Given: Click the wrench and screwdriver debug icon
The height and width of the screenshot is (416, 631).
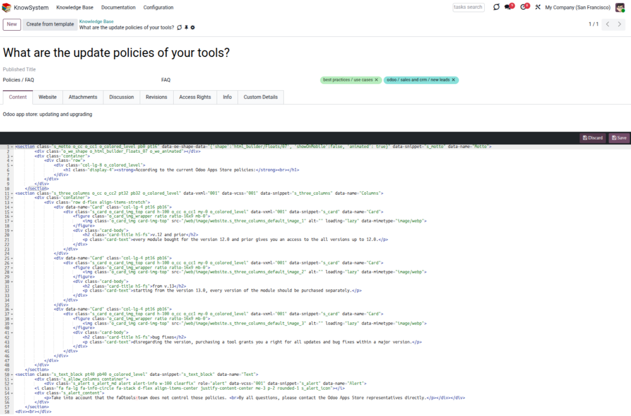Looking at the screenshot, I should [x=538, y=7].
